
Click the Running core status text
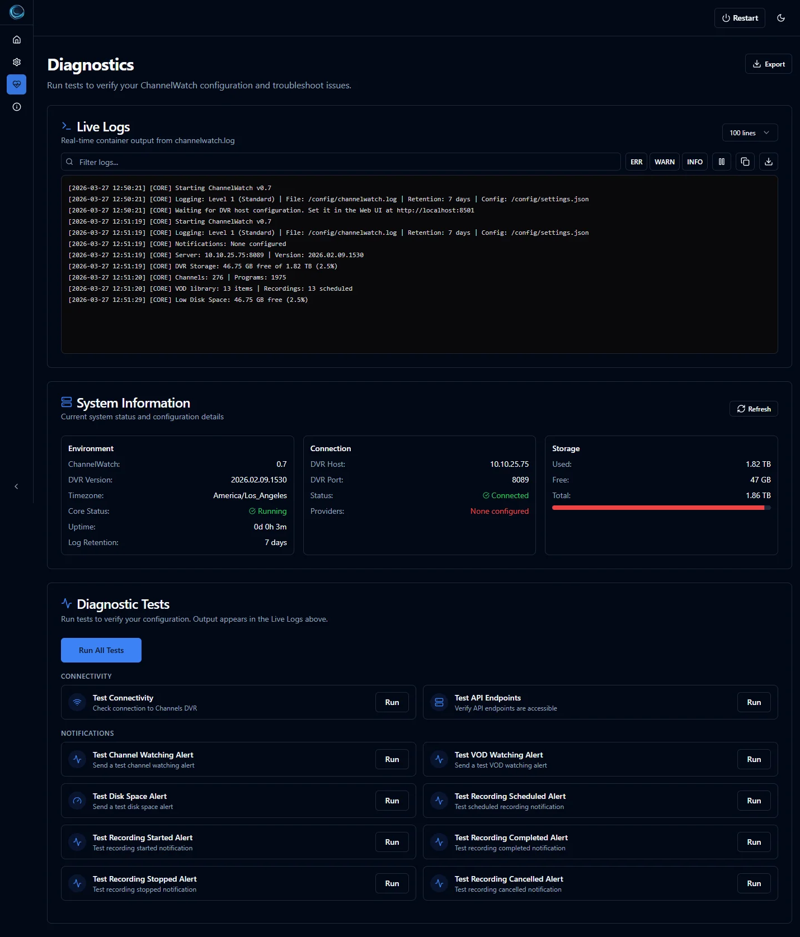click(272, 511)
